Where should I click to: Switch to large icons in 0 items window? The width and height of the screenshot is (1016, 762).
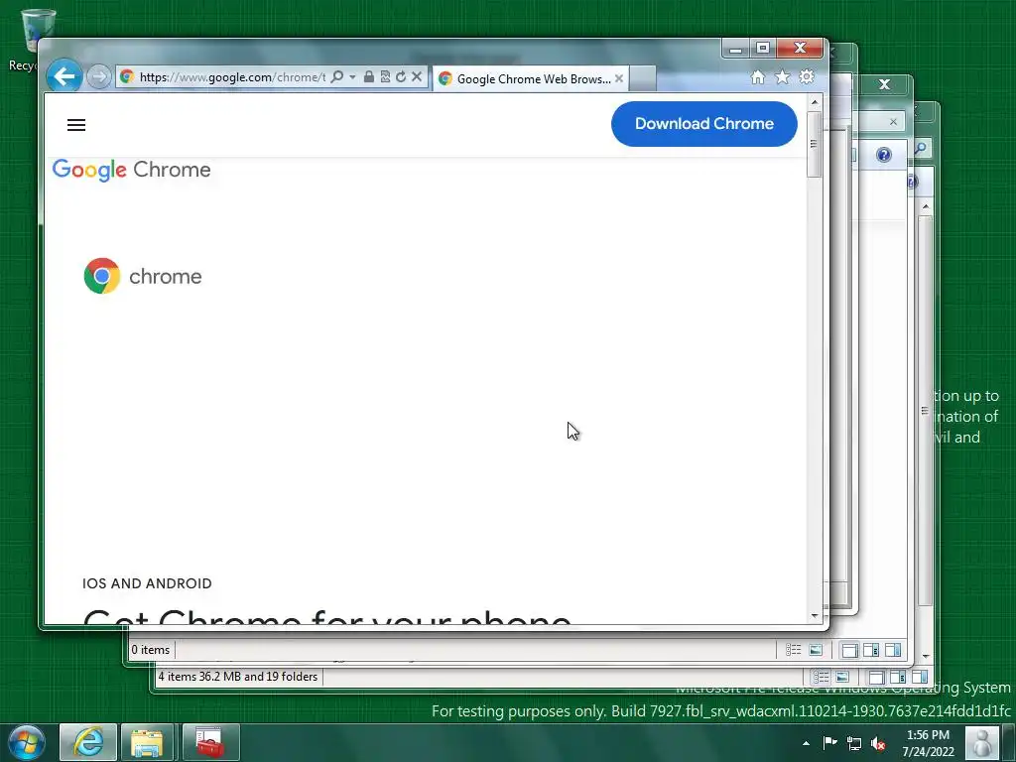pyautogui.click(x=816, y=650)
